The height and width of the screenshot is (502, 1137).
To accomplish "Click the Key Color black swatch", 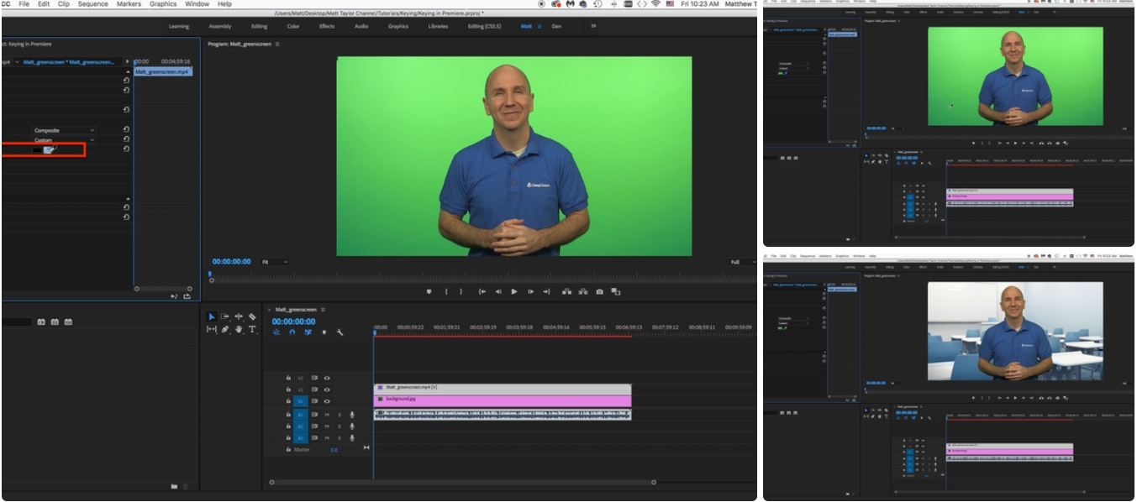I will [x=37, y=150].
